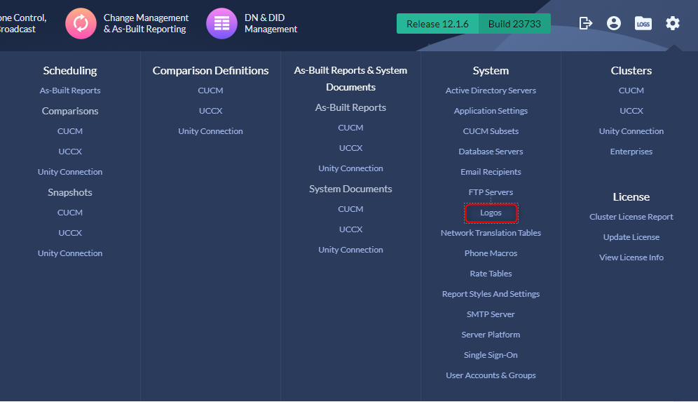Open Unity Connection under Scheduling Snapshots
This screenshot has height=402, width=698.
[x=70, y=253]
